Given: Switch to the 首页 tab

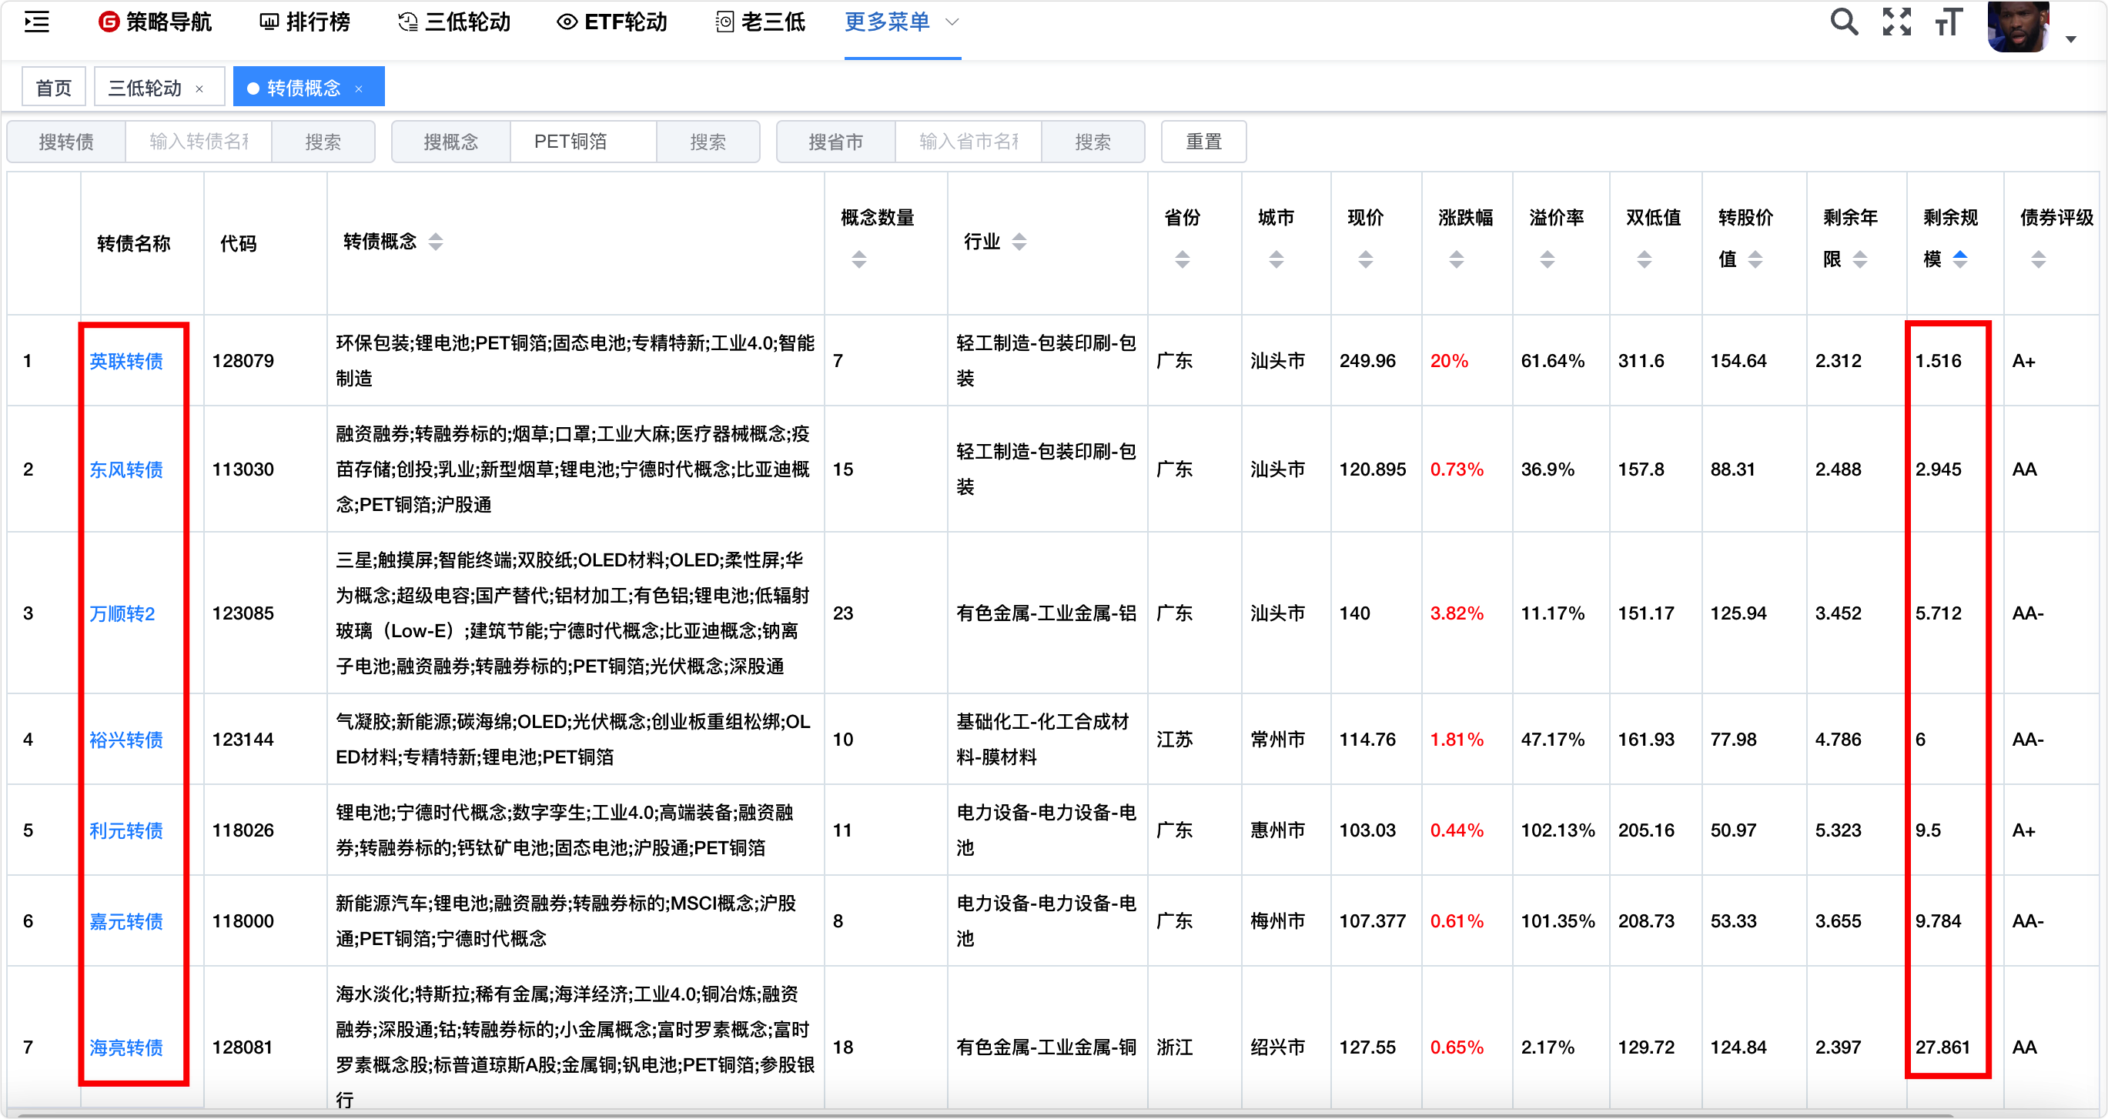Looking at the screenshot, I should (54, 88).
